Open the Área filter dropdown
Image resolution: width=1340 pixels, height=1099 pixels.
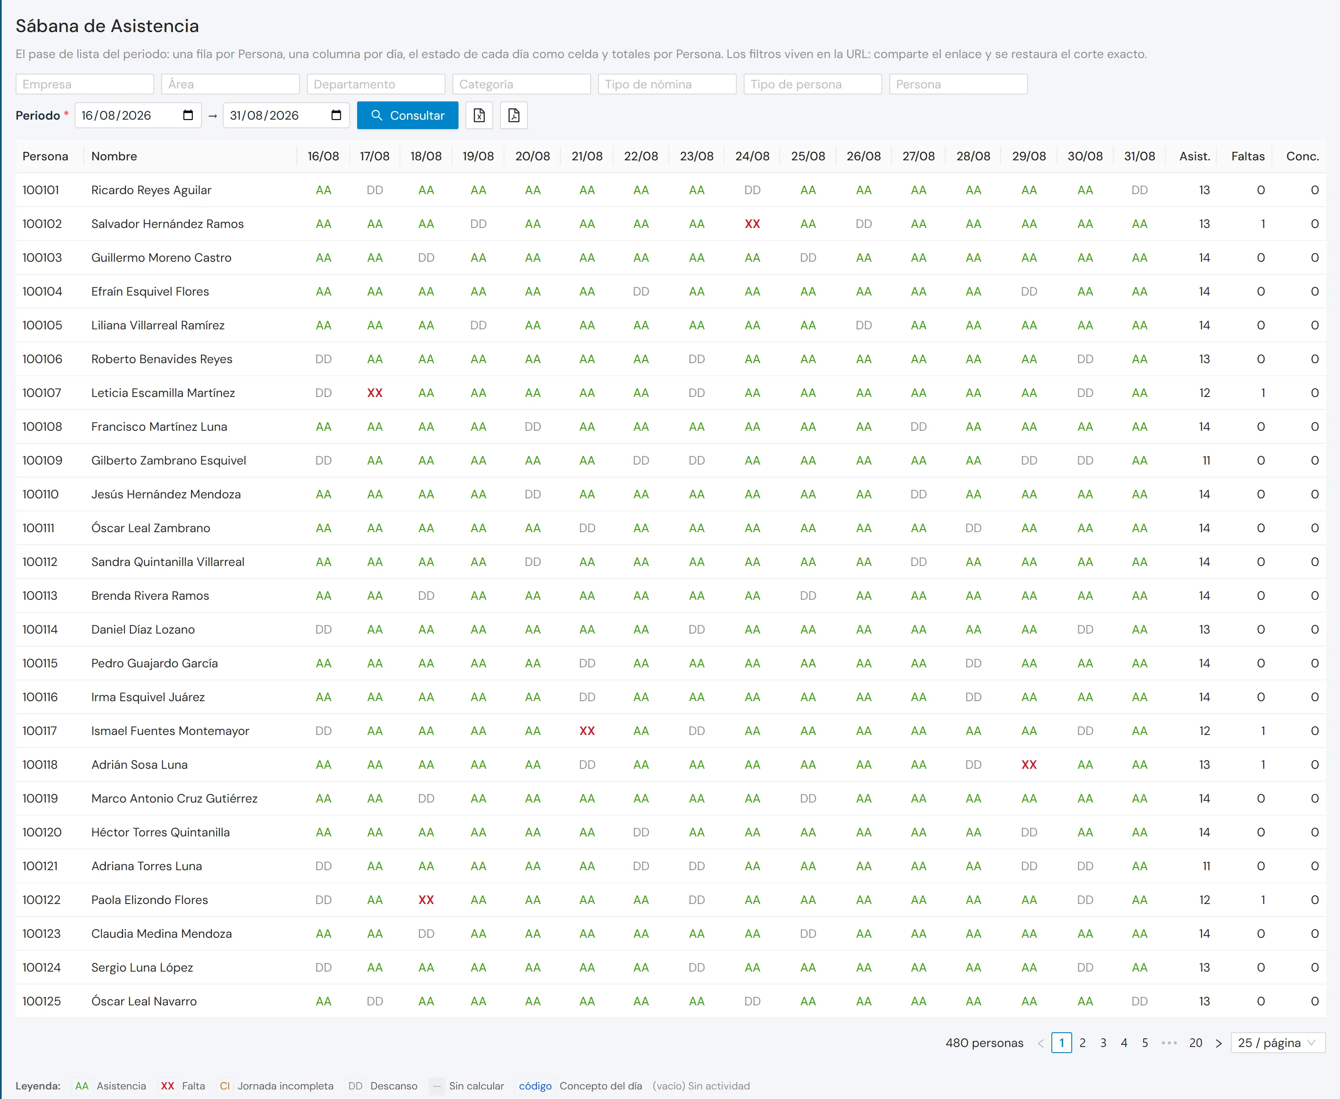coord(231,84)
